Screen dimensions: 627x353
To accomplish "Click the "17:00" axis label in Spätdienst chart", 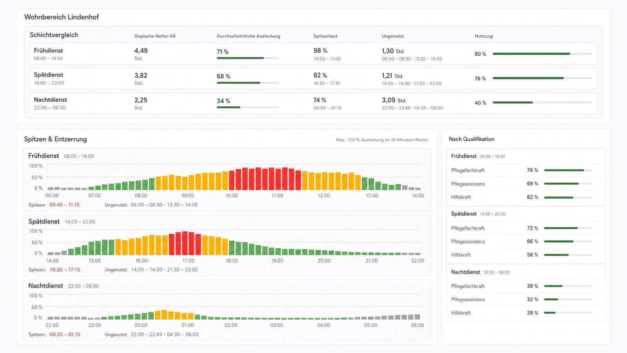I will tap(188, 261).
